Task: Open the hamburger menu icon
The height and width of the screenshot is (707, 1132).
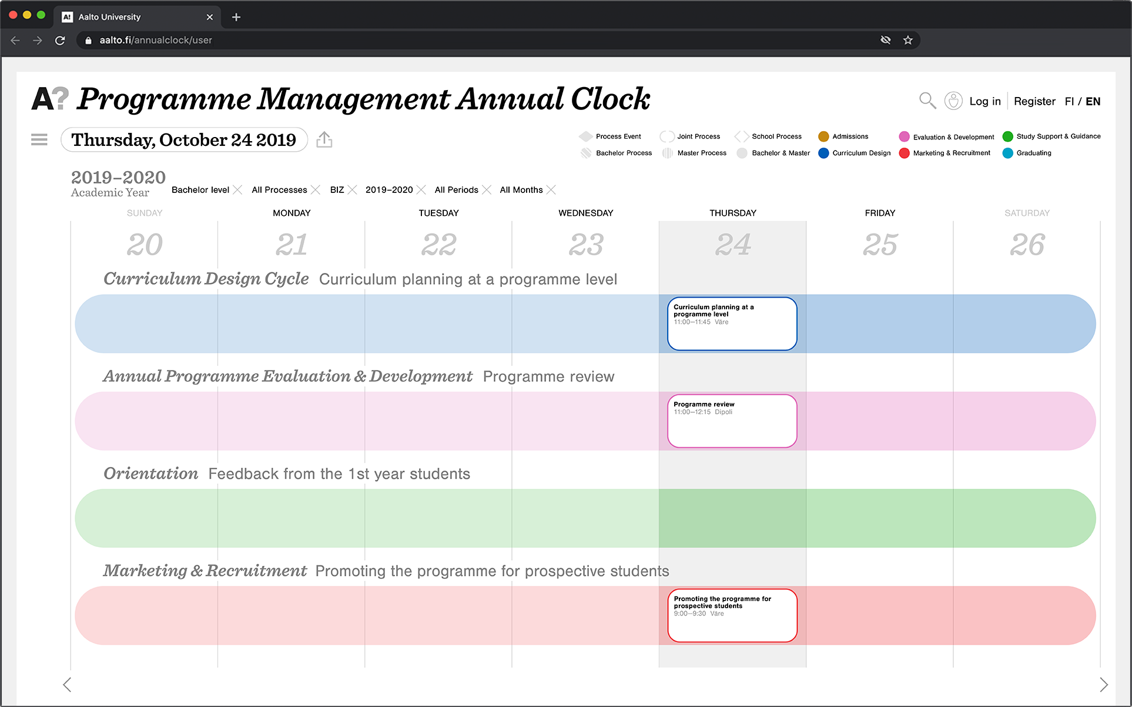Action: coord(39,139)
